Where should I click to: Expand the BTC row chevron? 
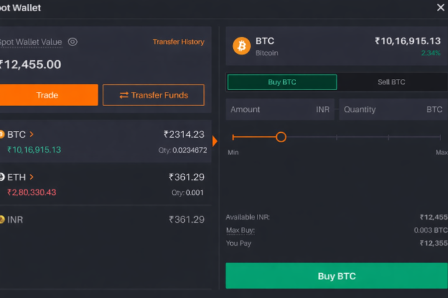click(32, 134)
